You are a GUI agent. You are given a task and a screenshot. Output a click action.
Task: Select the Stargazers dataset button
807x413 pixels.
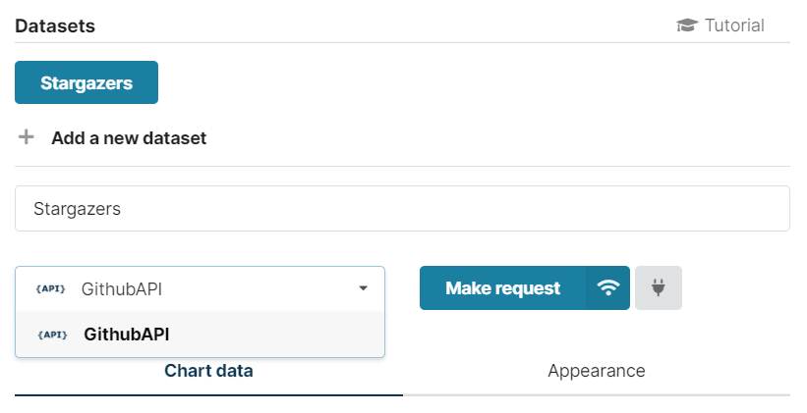[86, 83]
